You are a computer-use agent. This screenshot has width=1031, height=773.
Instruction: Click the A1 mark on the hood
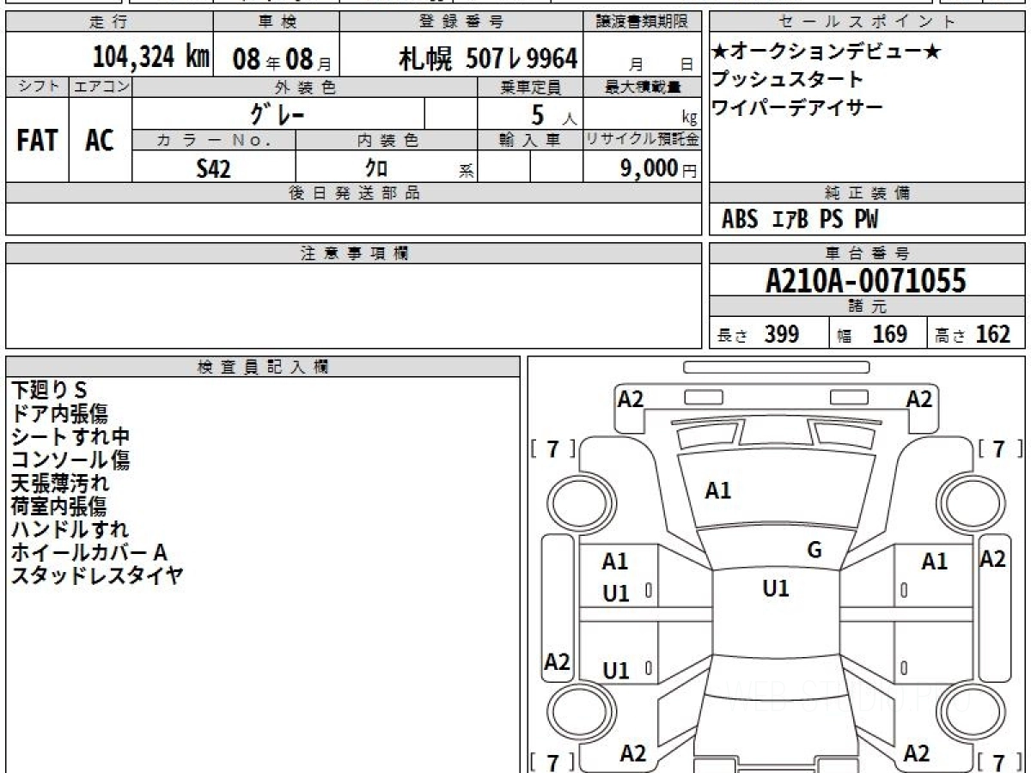pyautogui.click(x=717, y=491)
